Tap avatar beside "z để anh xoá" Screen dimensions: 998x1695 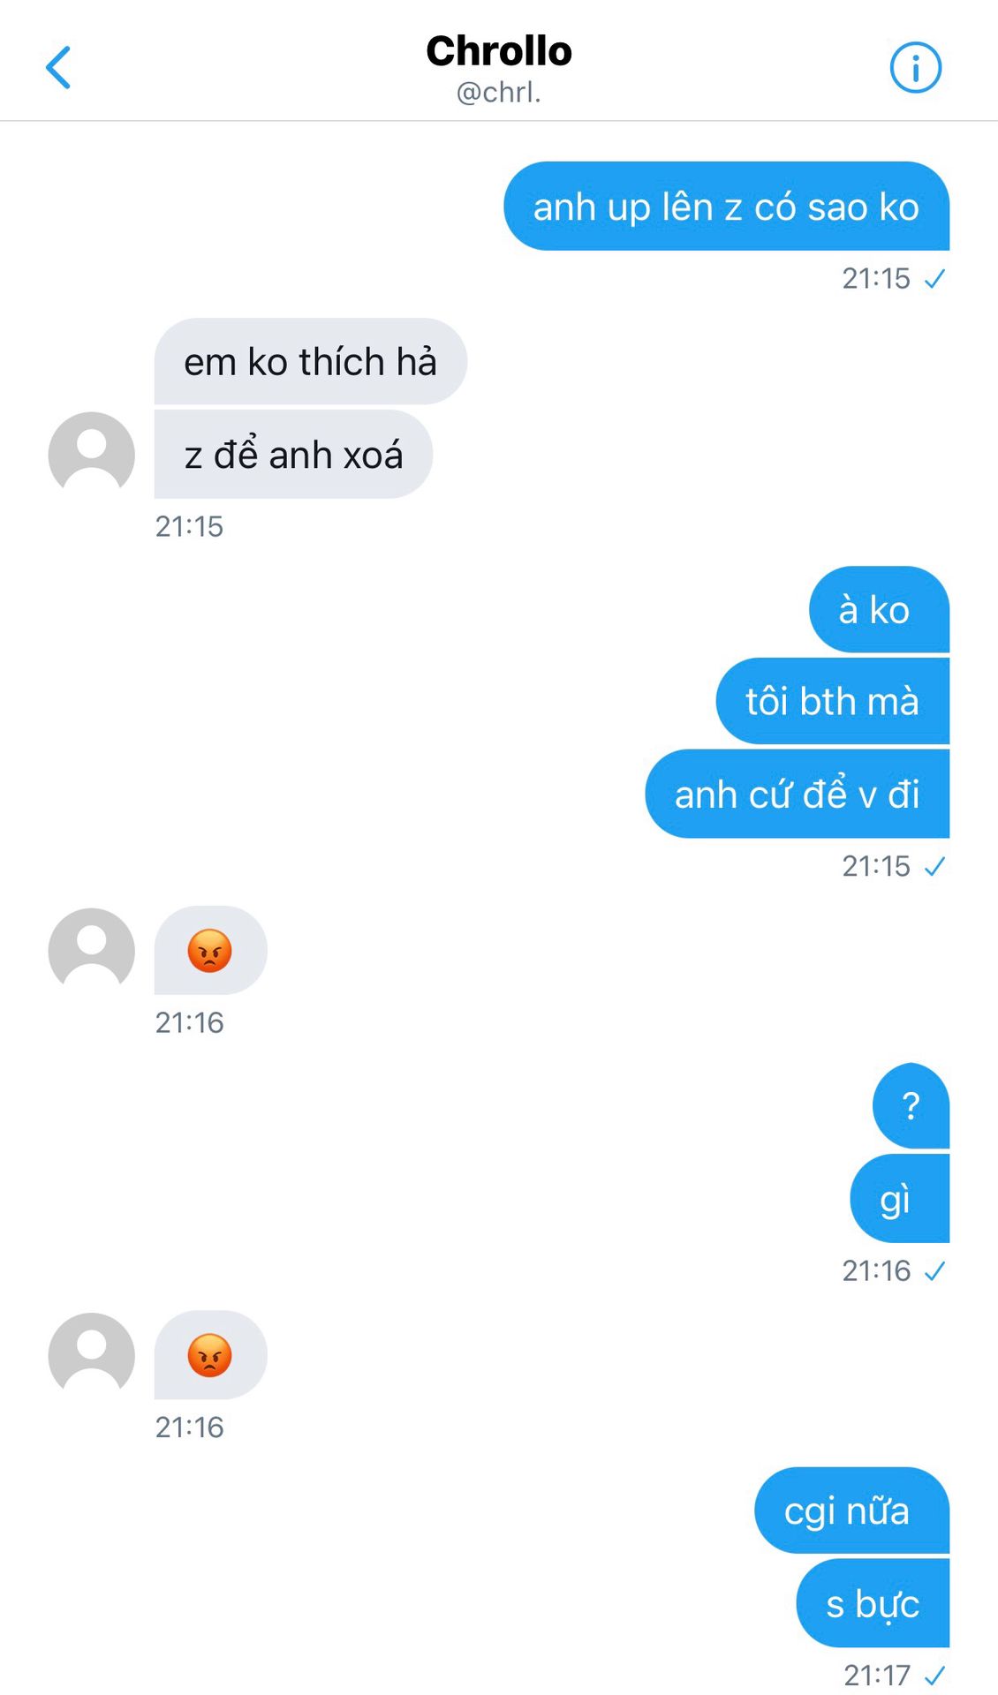pos(91,454)
